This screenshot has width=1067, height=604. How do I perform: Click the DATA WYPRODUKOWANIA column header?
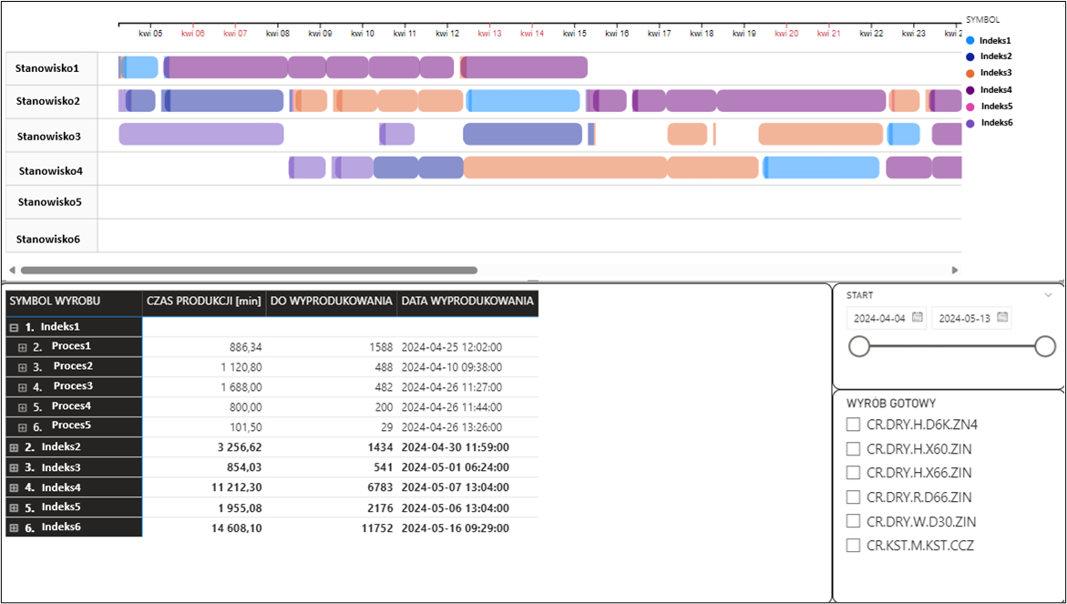467,302
